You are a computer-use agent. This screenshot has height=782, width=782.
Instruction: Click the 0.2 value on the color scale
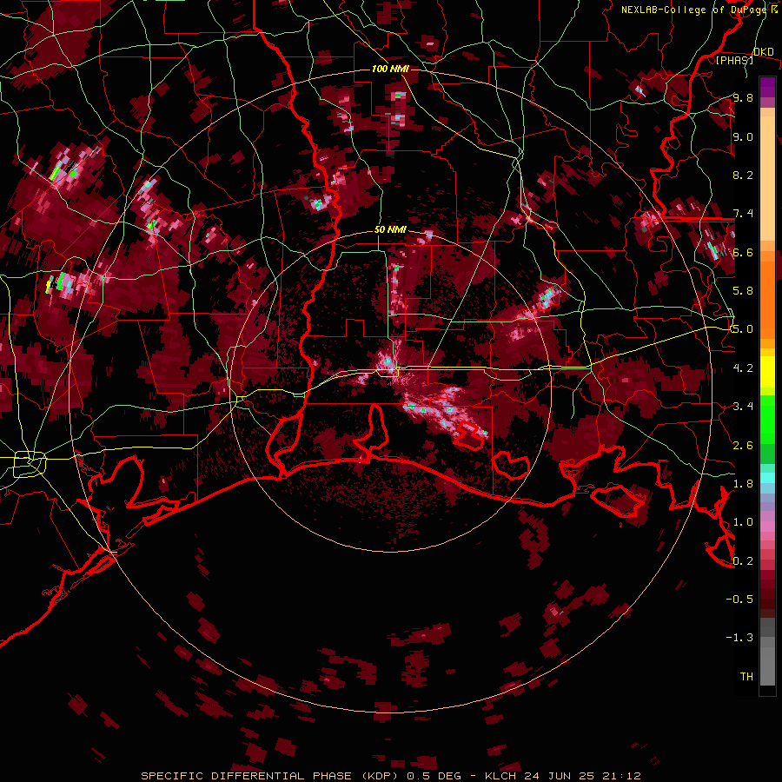(743, 561)
